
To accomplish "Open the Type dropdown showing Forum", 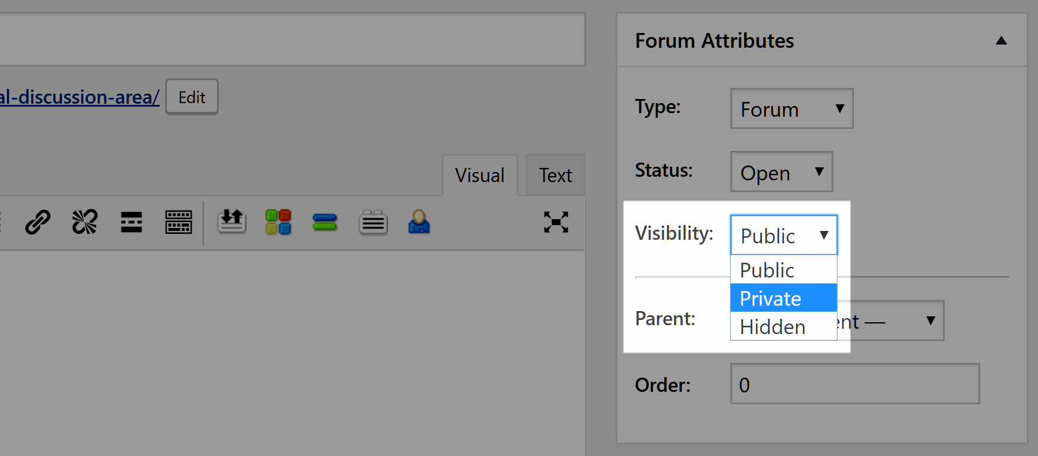I will click(791, 109).
